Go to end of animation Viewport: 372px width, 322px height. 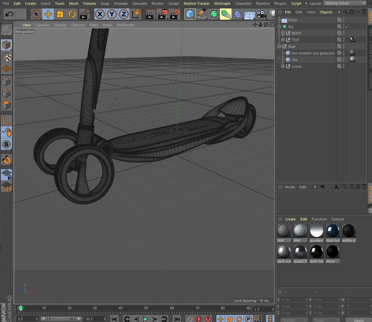177,319
